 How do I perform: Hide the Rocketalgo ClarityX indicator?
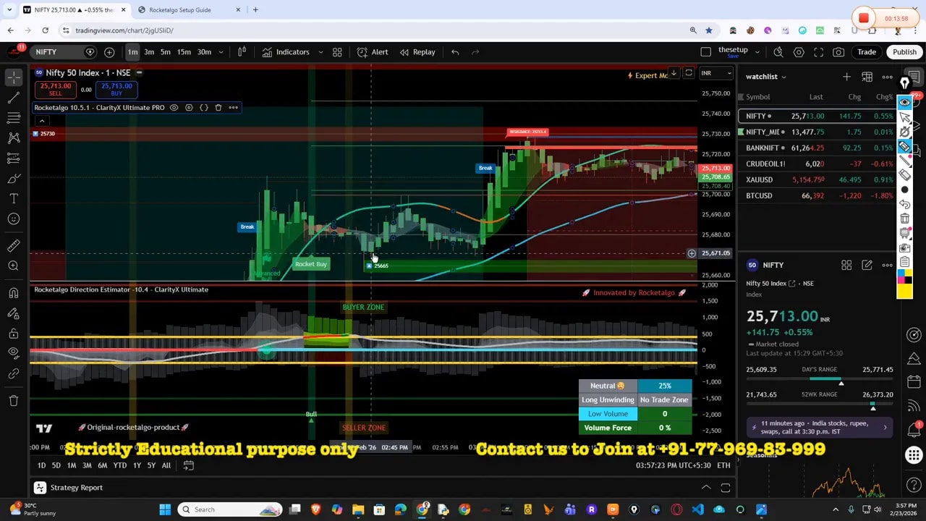[174, 108]
